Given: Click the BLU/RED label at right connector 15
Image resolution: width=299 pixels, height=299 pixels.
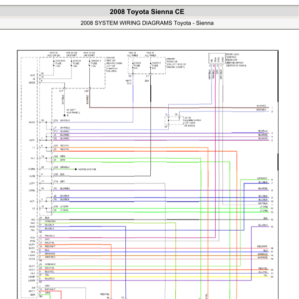Looking at the screenshot, I should point(263,225).
